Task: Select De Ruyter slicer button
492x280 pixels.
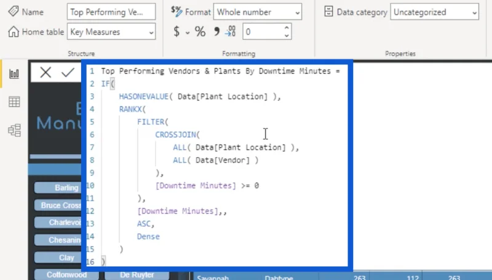Action: point(137,274)
